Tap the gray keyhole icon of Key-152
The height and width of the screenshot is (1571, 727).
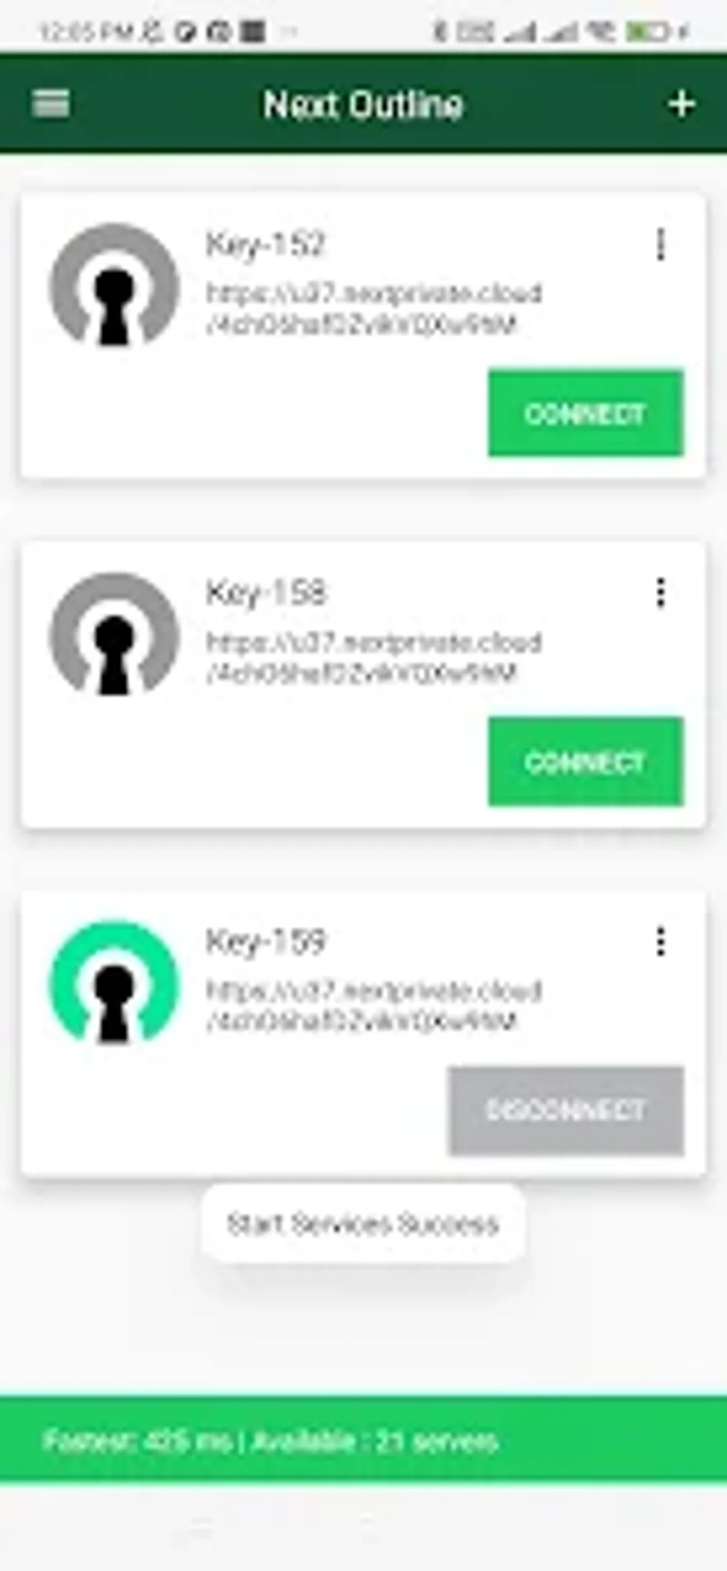[114, 285]
